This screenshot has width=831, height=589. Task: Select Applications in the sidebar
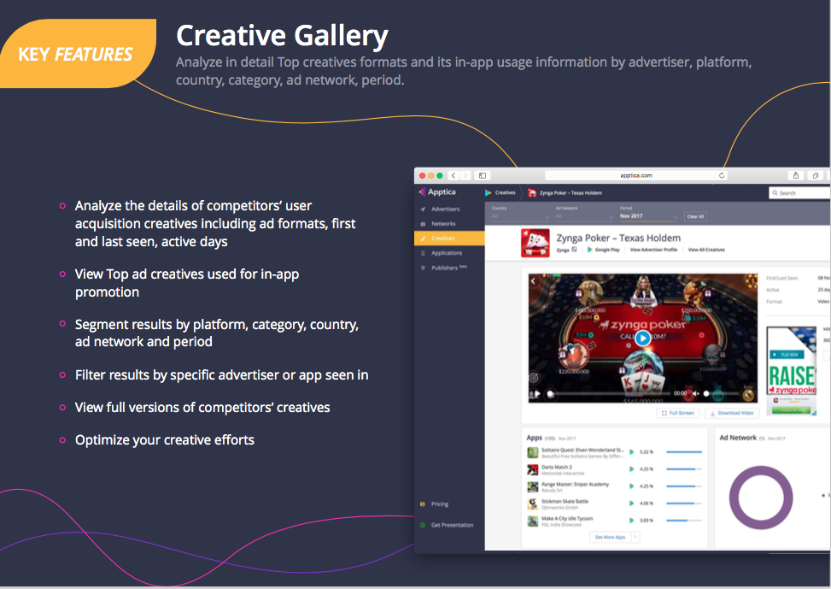446,253
